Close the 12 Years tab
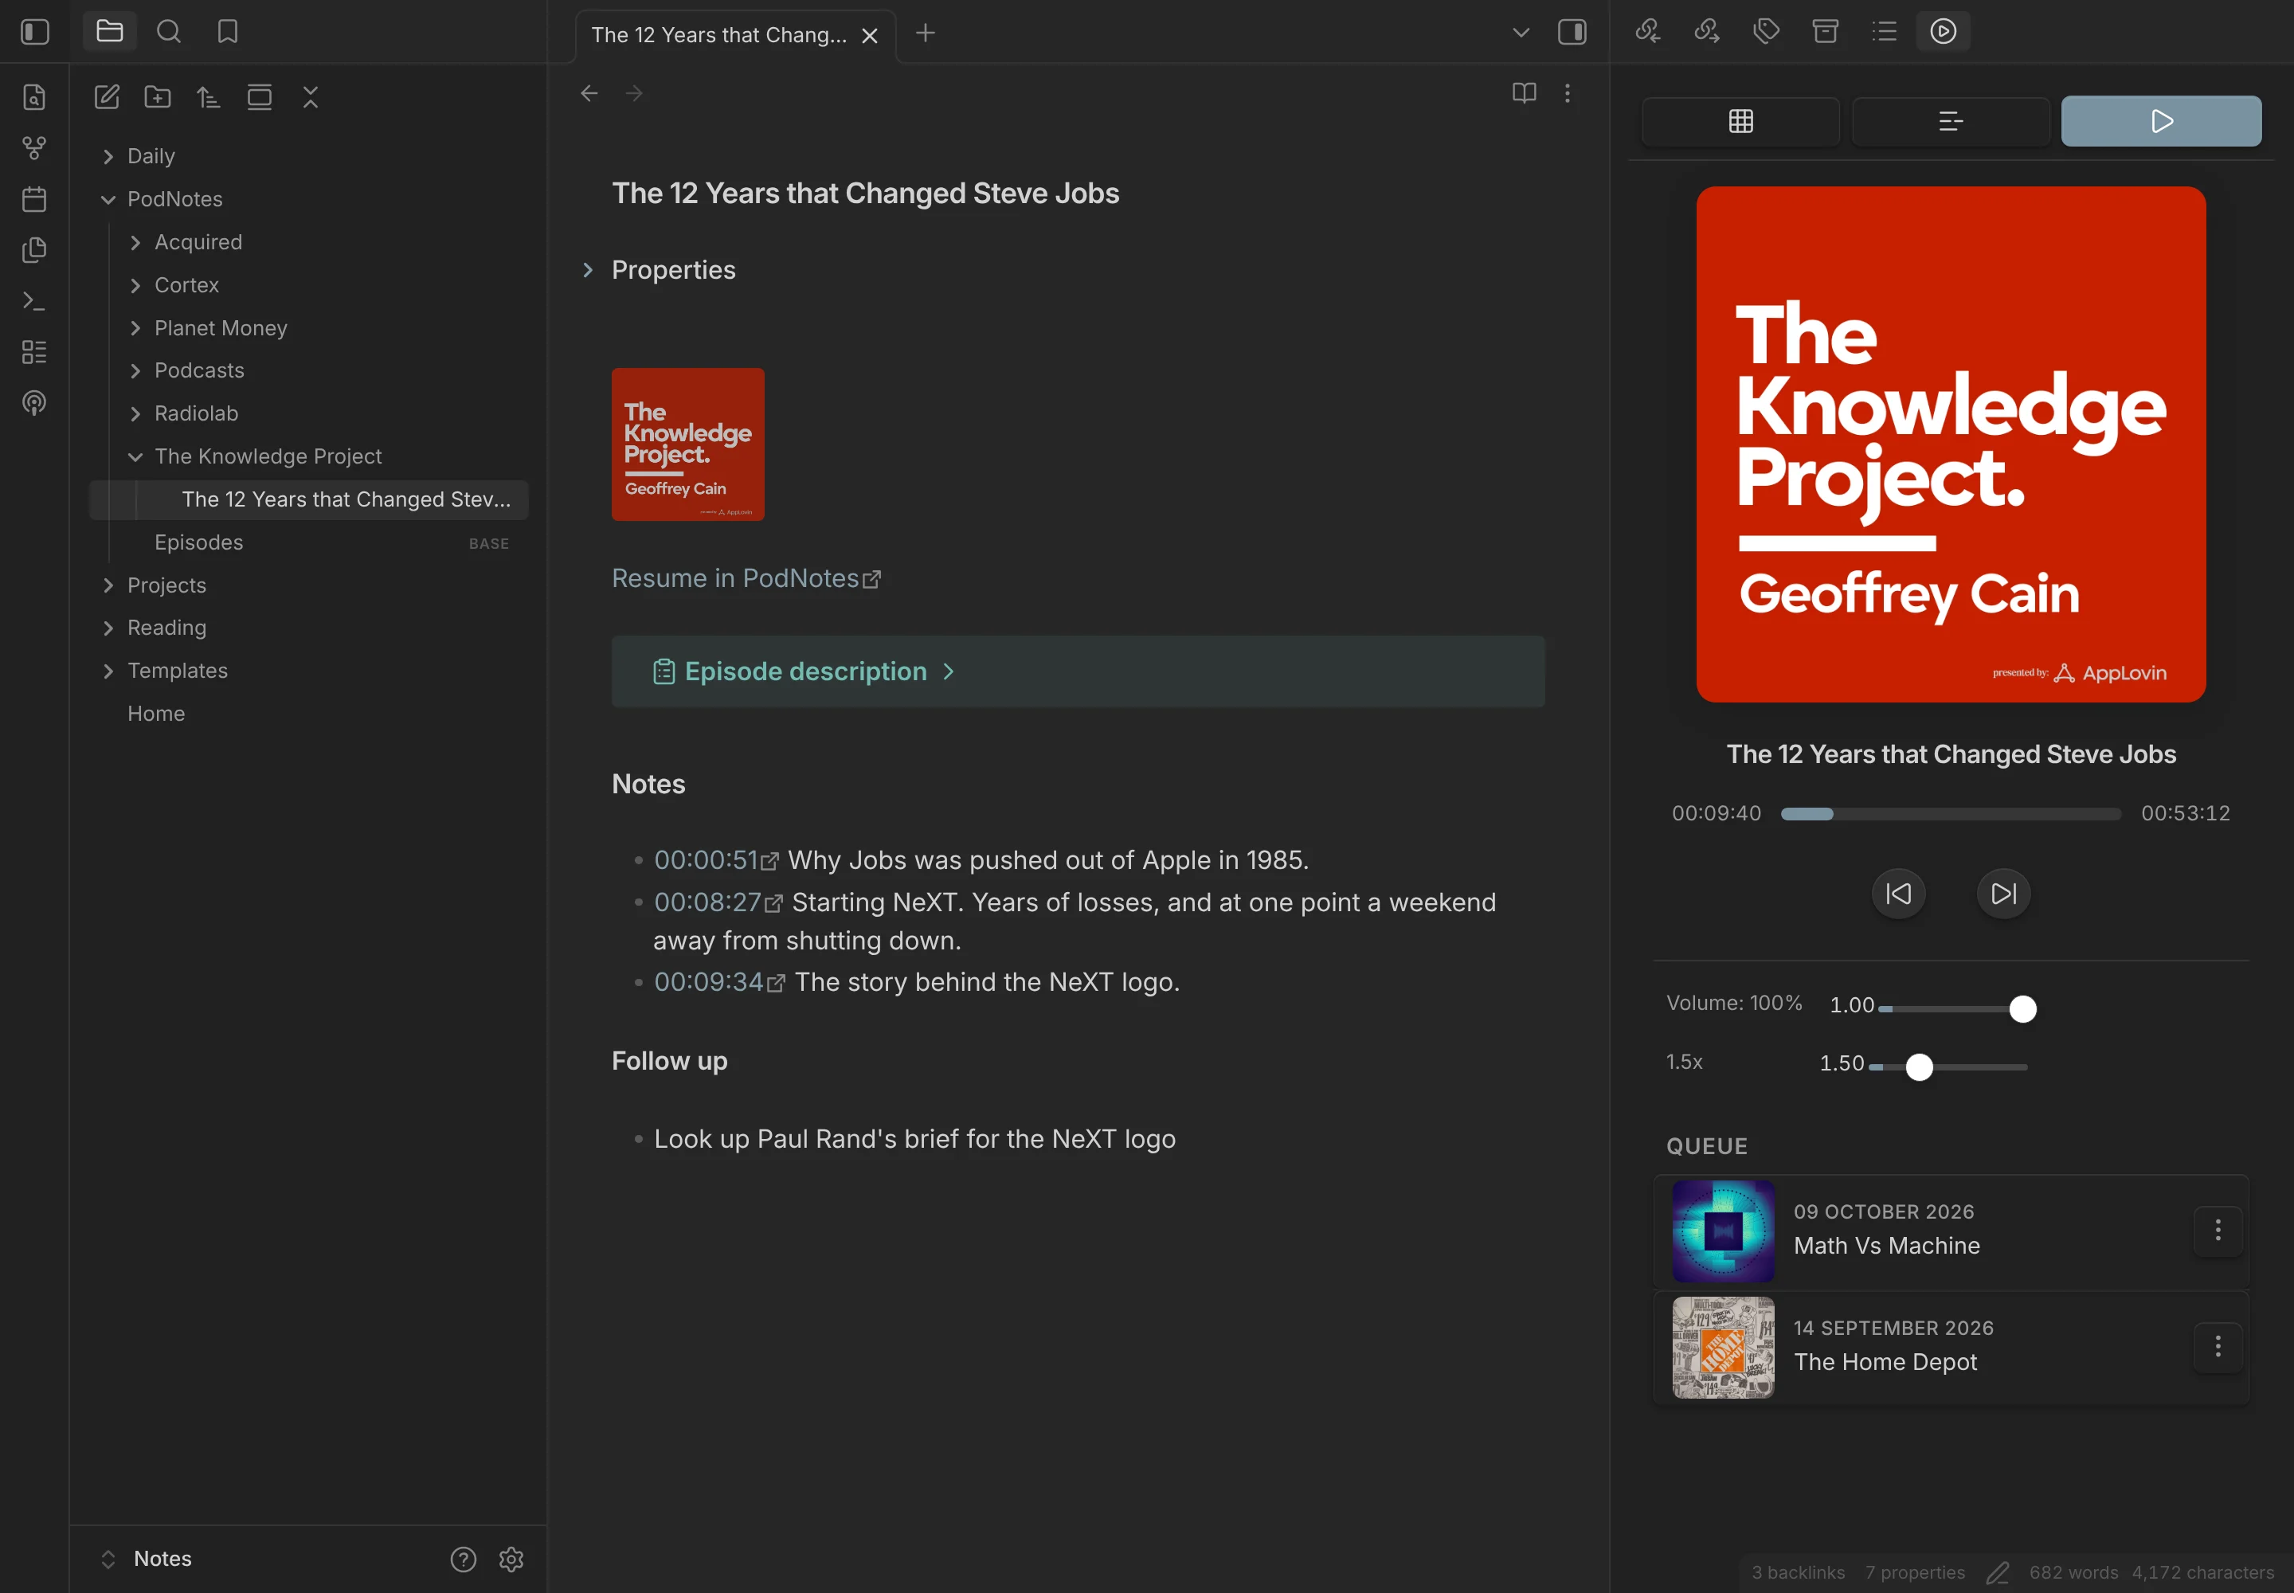 click(x=870, y=36)
